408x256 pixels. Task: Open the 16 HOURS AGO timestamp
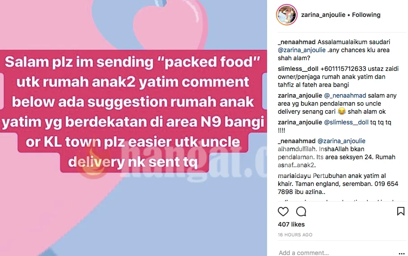click(295, 235)
